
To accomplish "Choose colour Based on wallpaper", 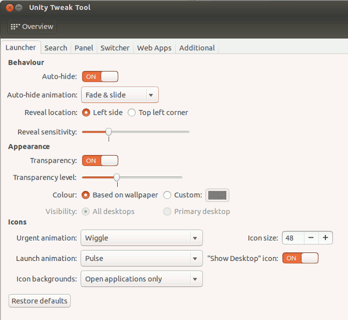I will coord(120,195).
